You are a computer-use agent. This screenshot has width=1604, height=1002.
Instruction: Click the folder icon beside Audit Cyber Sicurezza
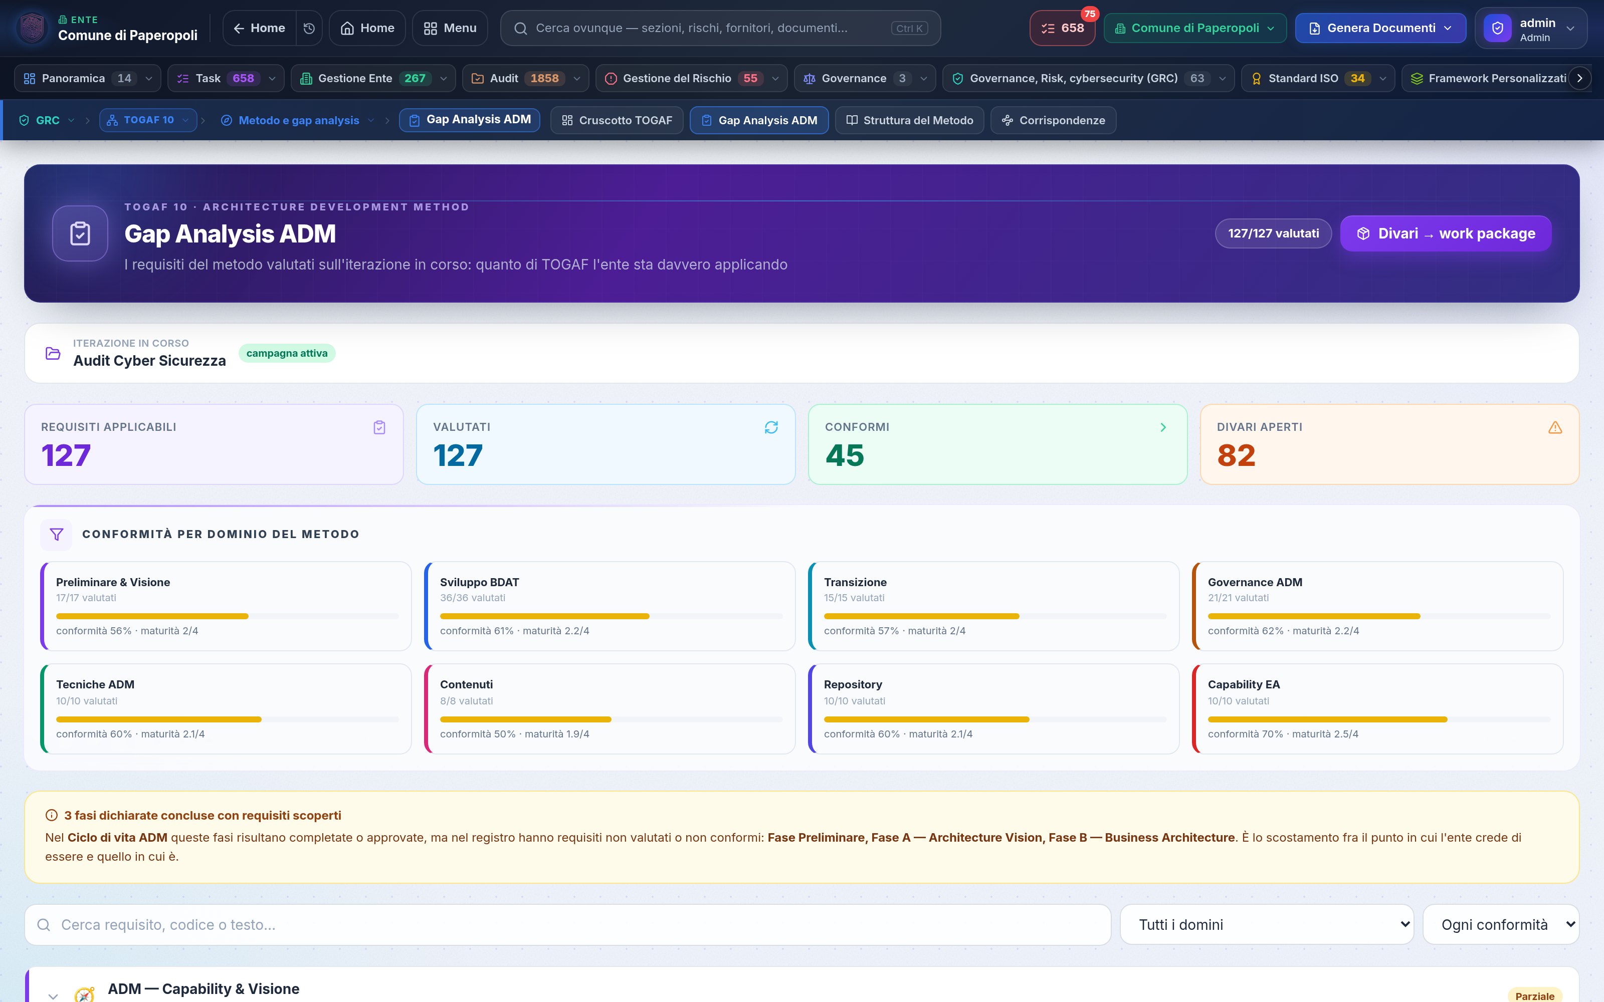tap(53, 353)
